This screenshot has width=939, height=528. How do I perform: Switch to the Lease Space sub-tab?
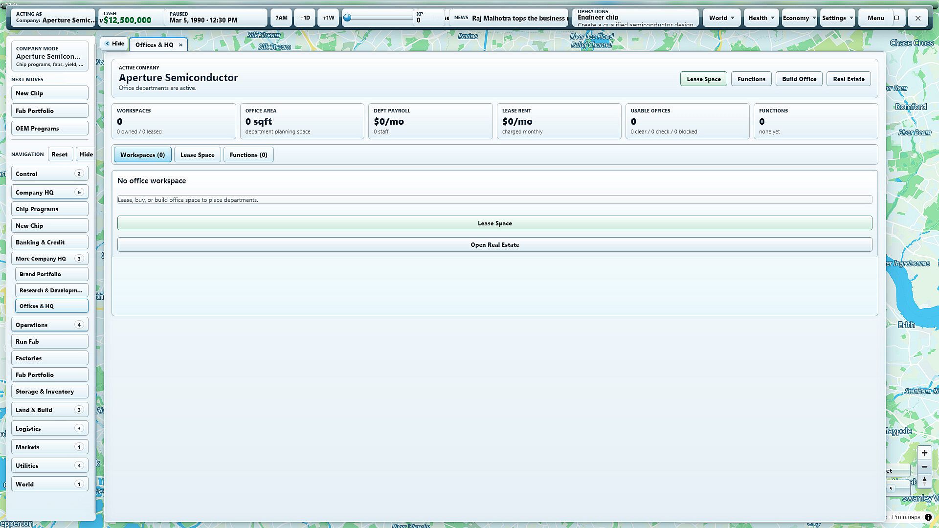click(198, 155)
